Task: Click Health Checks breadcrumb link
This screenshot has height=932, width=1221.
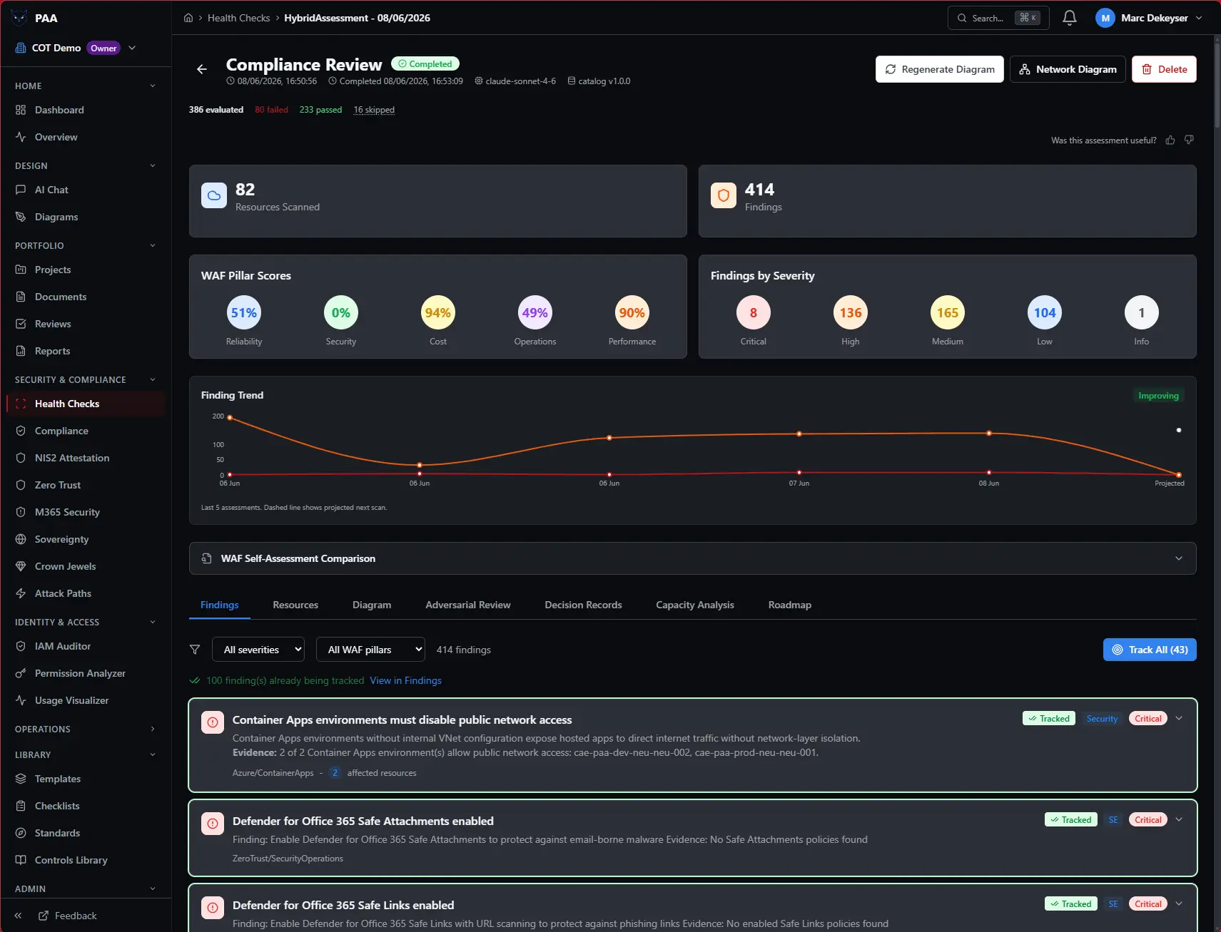Action: [x=238, y=18]
